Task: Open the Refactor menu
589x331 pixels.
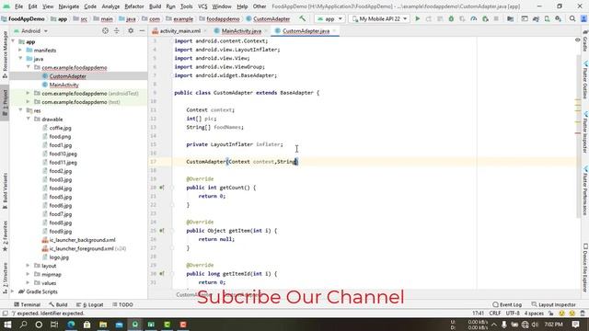Action: pyautogui.click(x=134, y=6)
